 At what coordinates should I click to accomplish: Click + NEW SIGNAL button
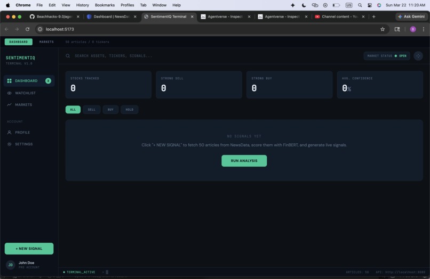tap(29, 249)
